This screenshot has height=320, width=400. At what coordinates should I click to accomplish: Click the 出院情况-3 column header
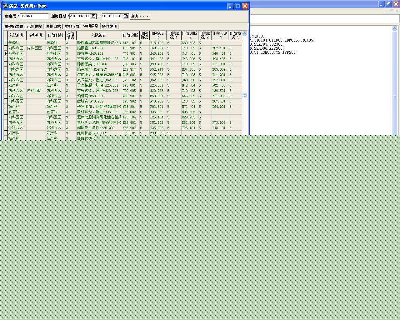coord(235,35)
